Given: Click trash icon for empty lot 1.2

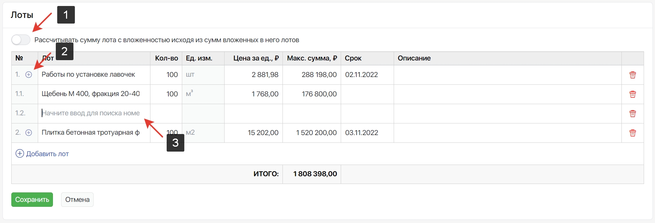Looking at the screenshot, I should (x=632, y=114).
